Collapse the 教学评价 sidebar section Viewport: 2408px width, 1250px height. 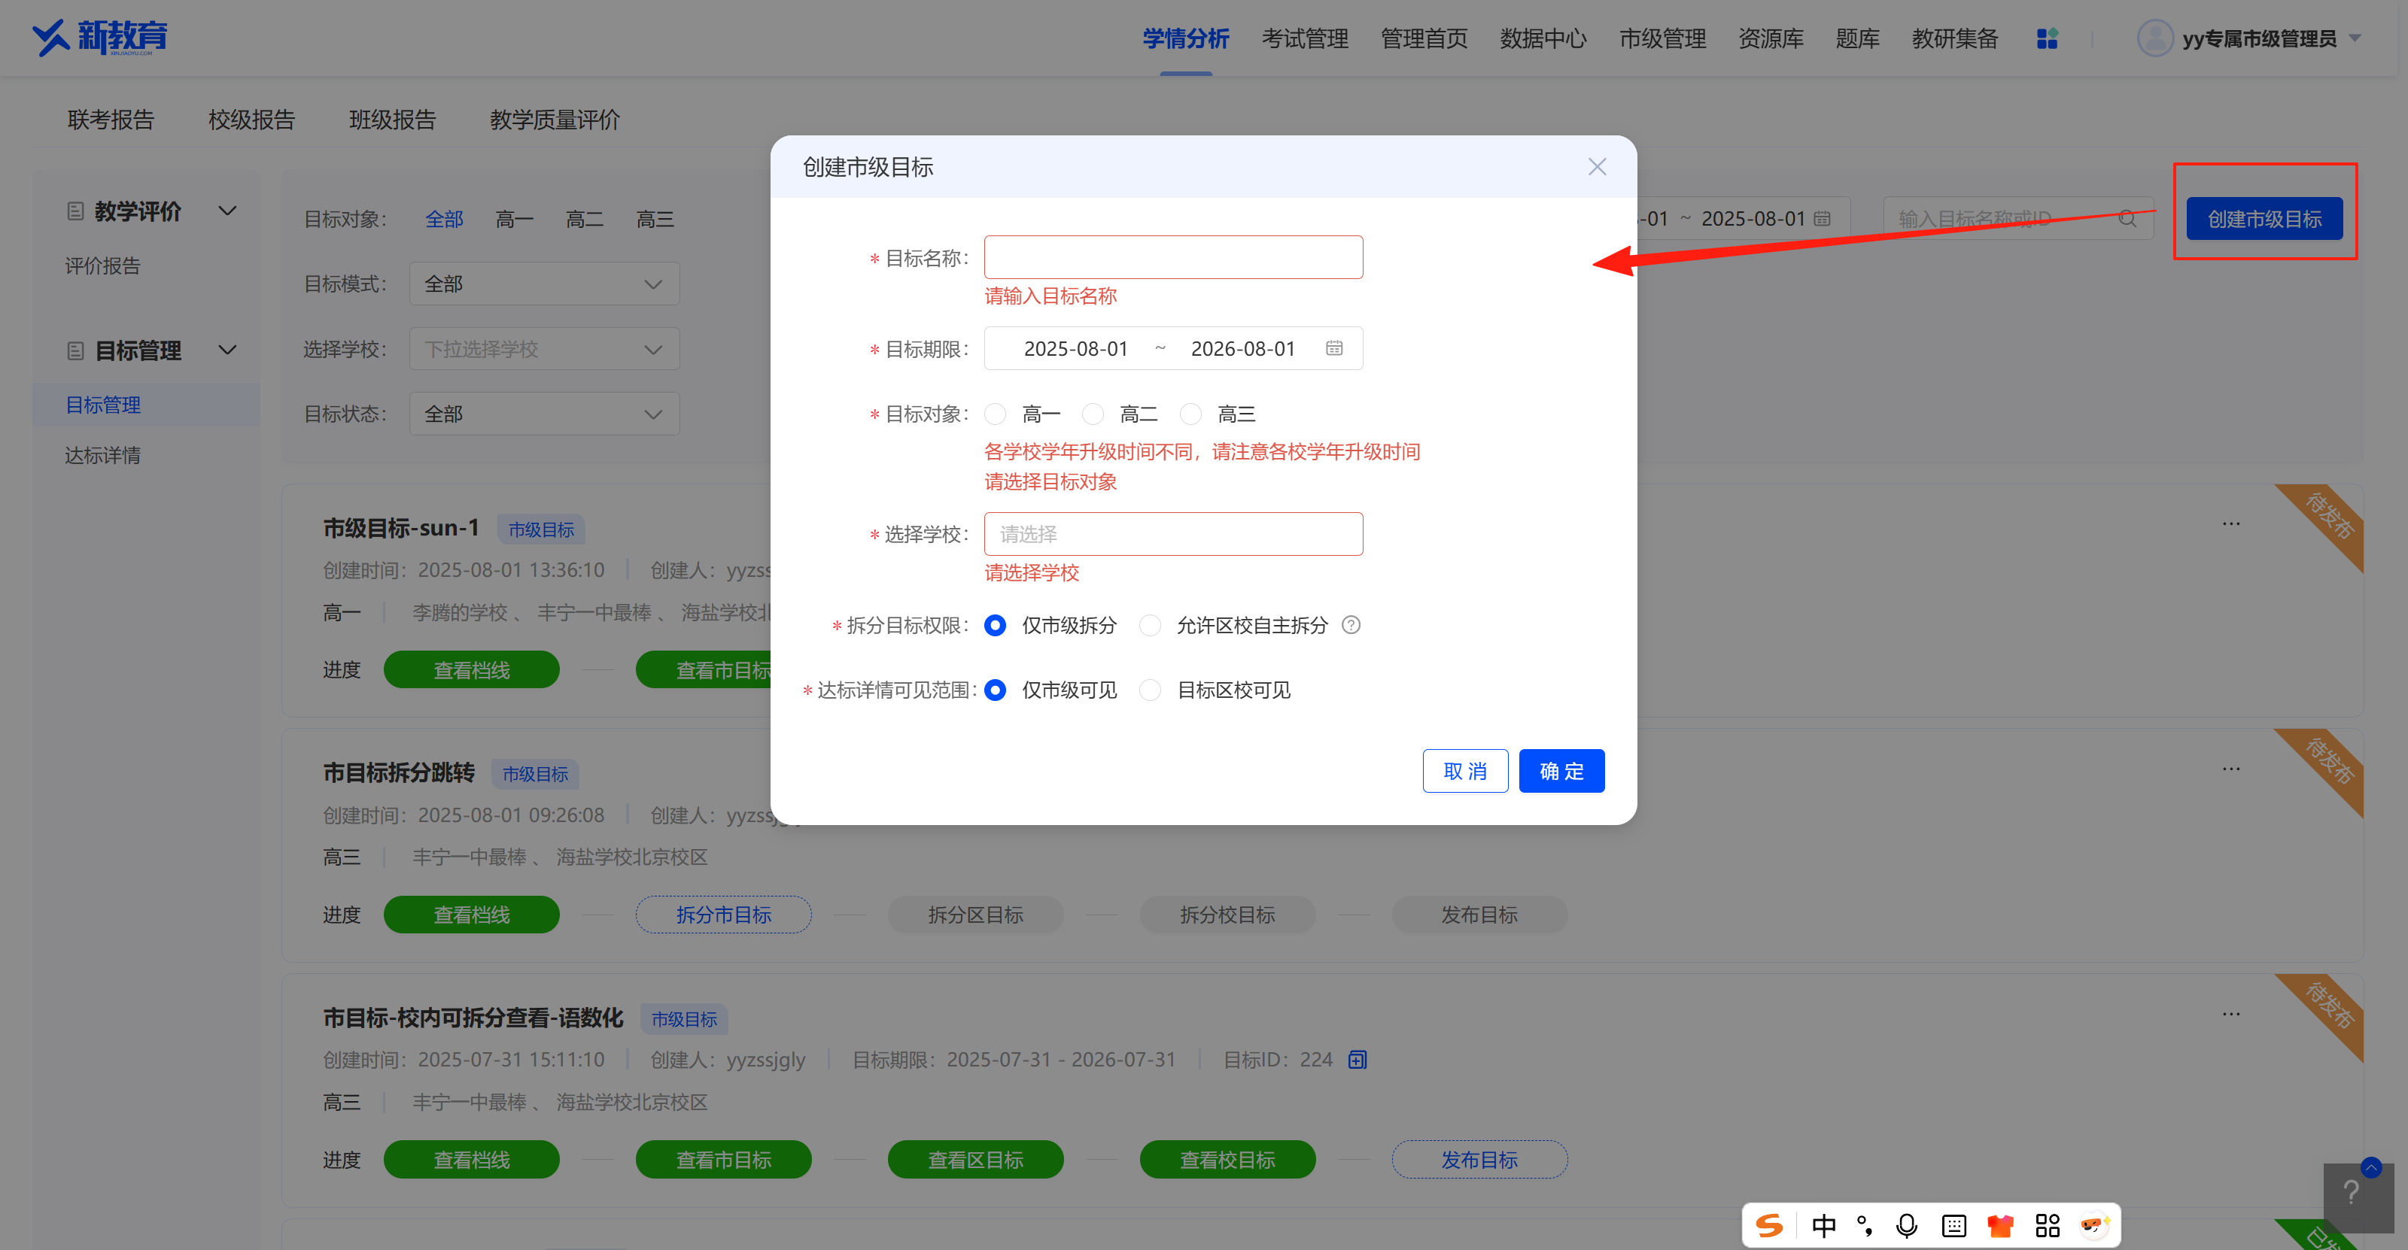click(227, 211)
